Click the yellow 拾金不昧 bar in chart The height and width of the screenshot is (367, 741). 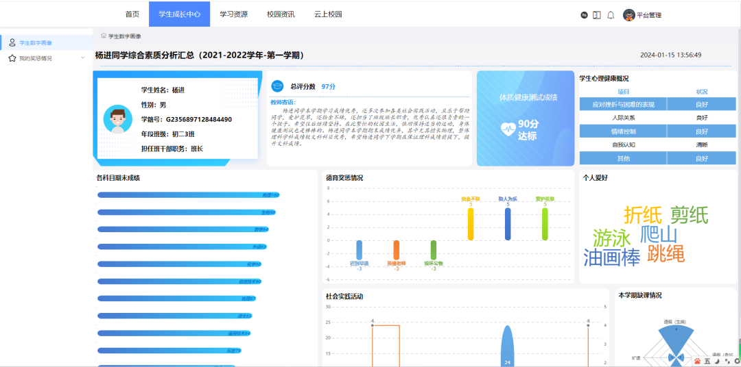click(471, 224)
